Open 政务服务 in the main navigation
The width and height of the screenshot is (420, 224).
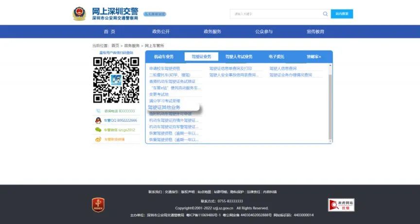tap(212, 32)
